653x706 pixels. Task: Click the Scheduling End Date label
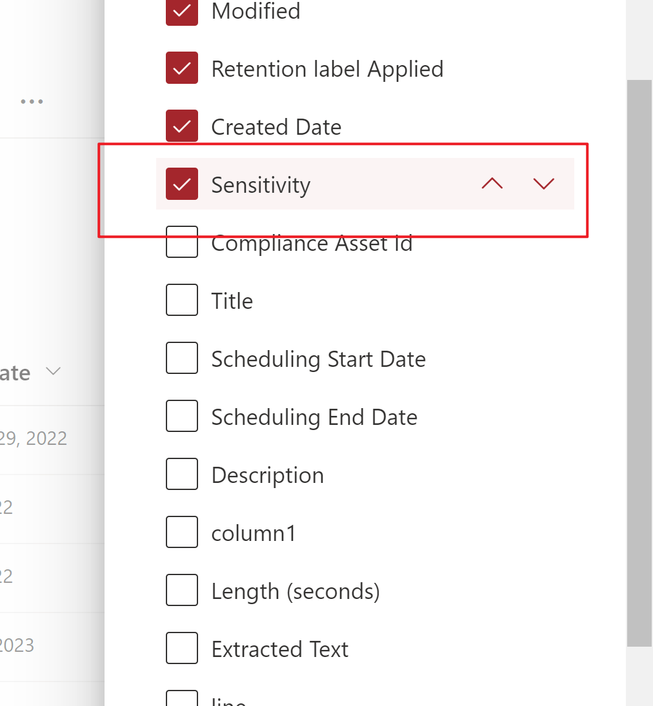pyautogui.click(x=314, y=417)
